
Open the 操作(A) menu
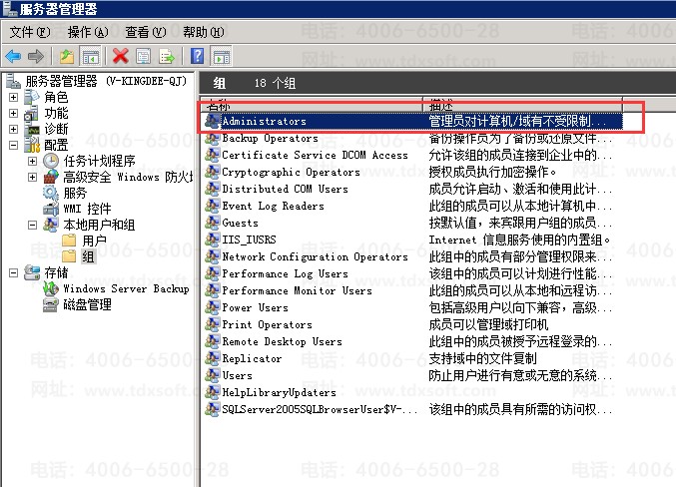(x=88, y=32)
